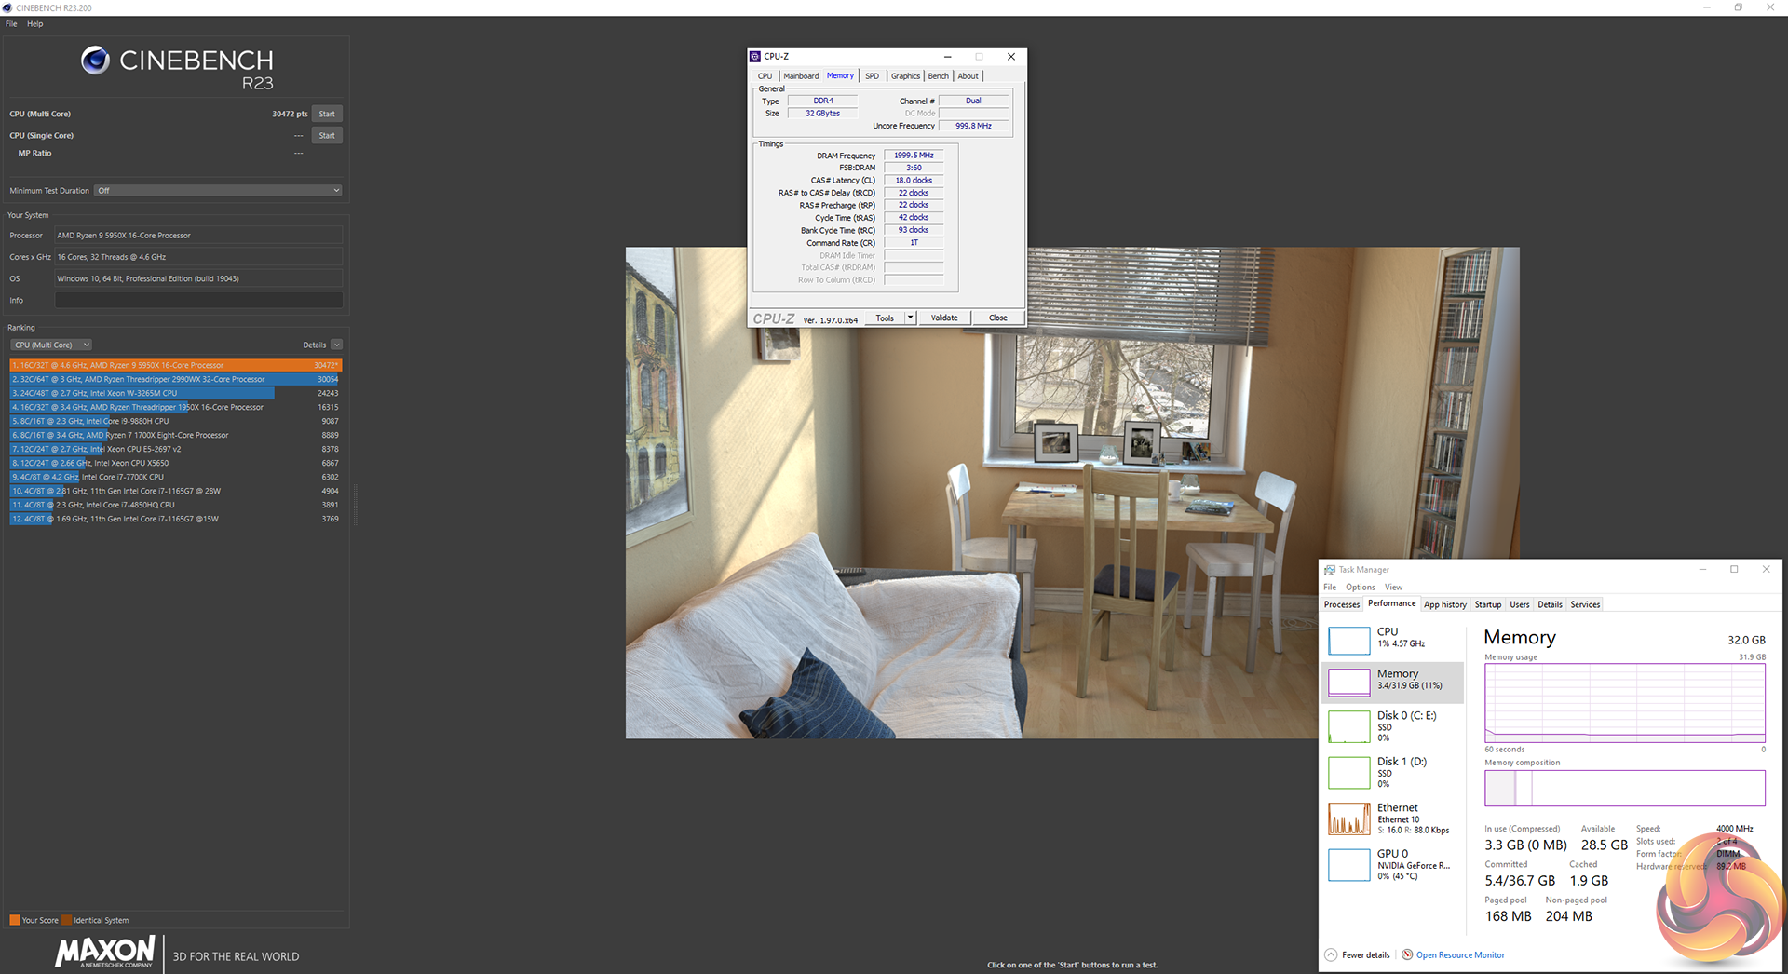Select the Core i9-9880H ranking row
Viewport: 1788px width, 974px height.
[x=176, y=421]
